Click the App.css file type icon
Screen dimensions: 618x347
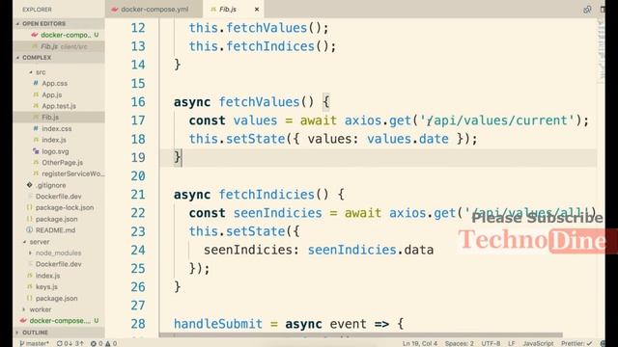tap(36, 83)
